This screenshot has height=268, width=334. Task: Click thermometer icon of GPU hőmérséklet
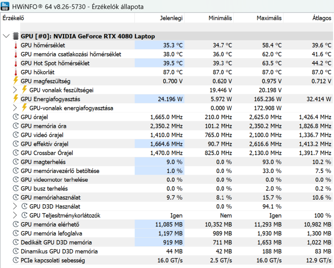click(16, 45)
